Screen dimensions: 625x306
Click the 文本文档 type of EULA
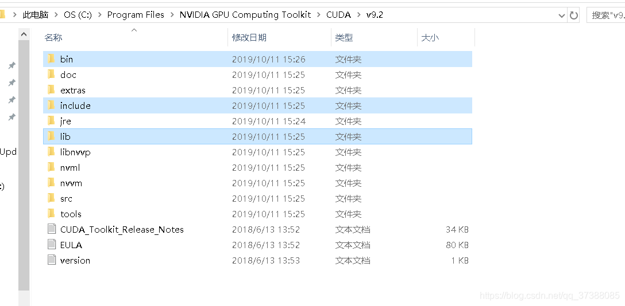coord(353,245)
